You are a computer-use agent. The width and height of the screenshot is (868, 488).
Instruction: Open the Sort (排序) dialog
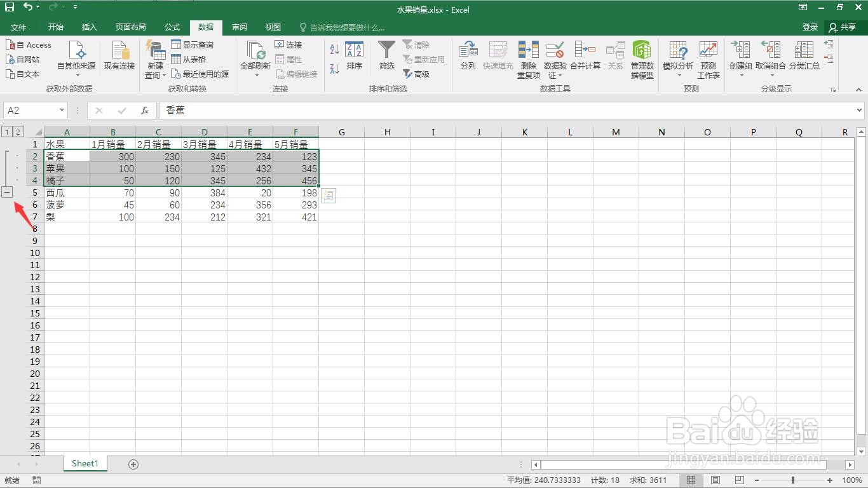point(355,56)
